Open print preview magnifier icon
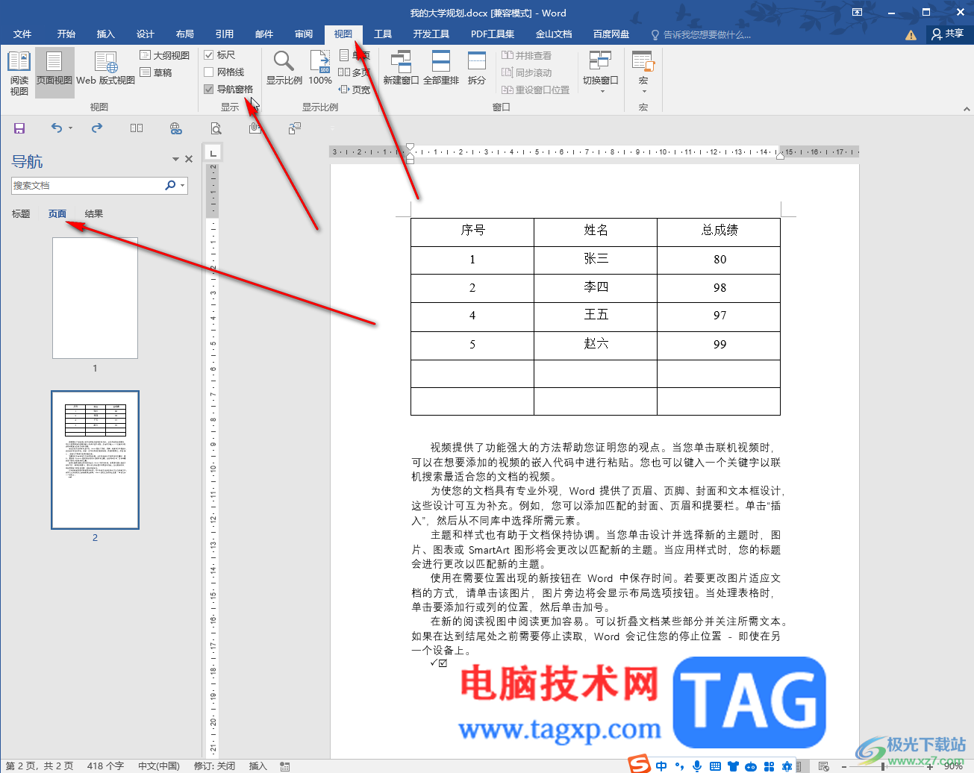Image resolution: width=974 pixels, height=773 pixels. [216, 128]
